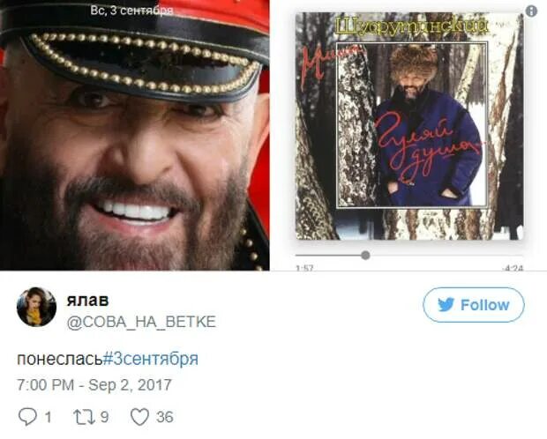Screen dimensions: 547x439
Task: Click the retweet count number 9
Action: point(105,417)
